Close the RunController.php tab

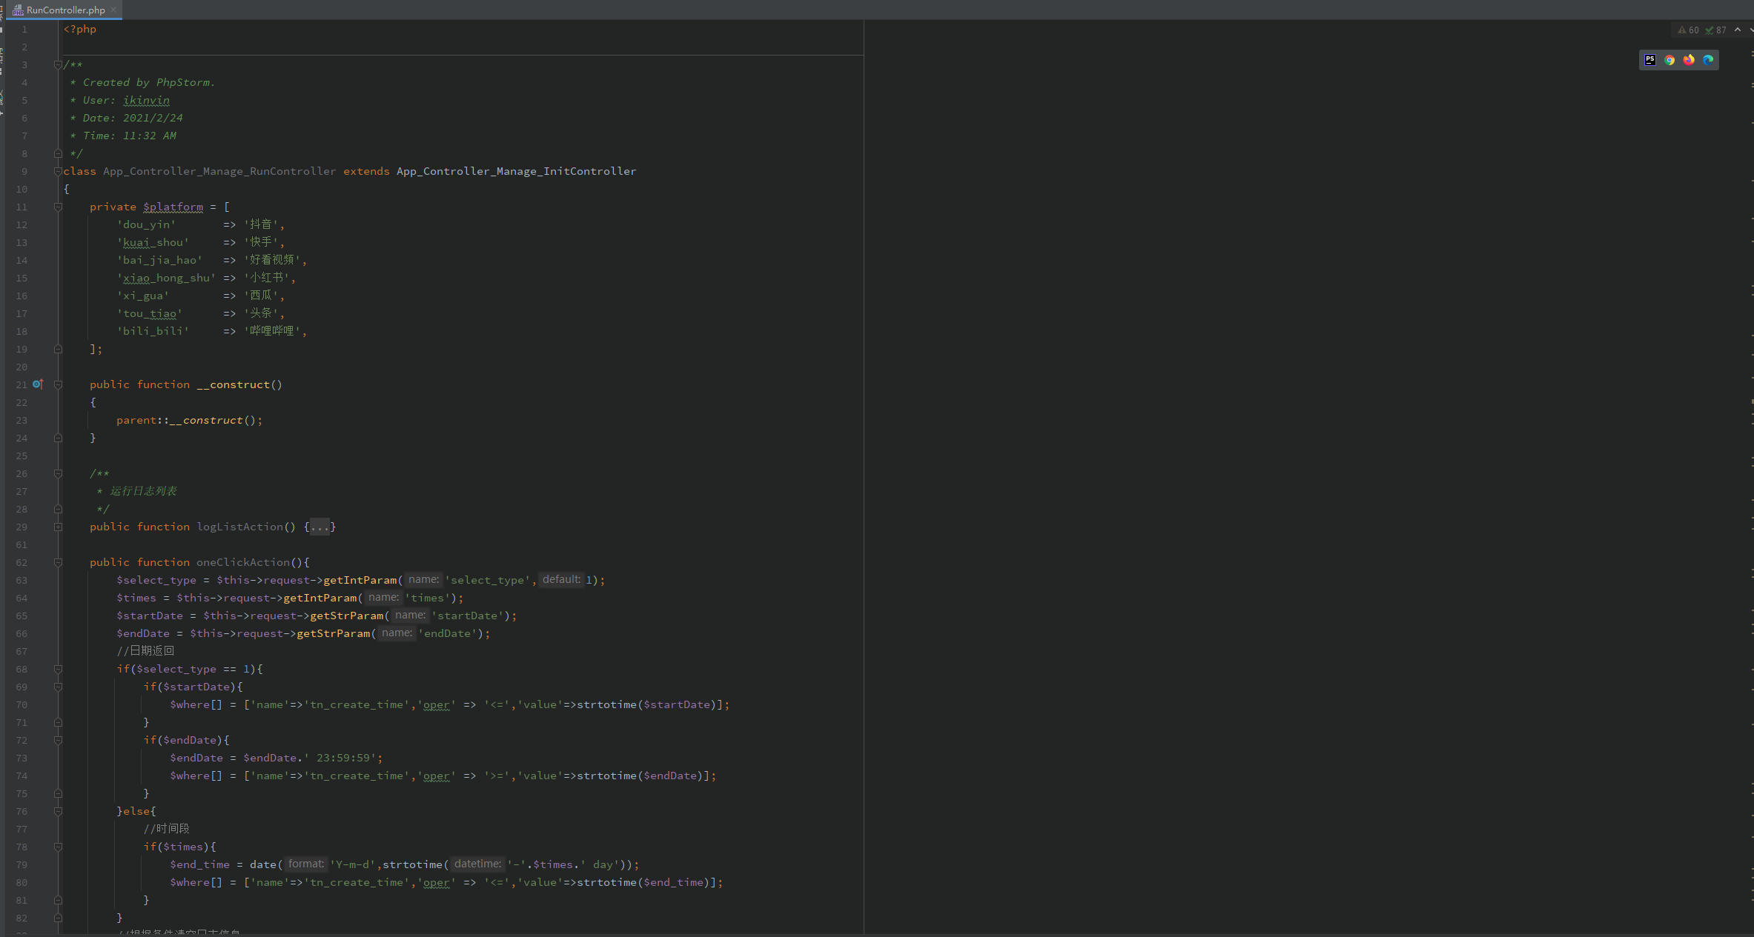pos(113,10)
